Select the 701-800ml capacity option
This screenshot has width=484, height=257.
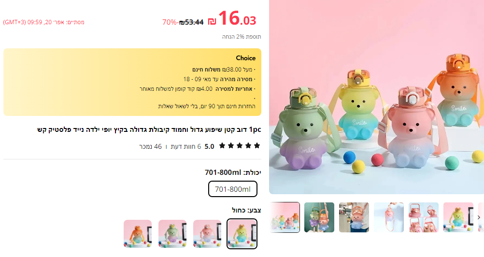pos(233,189)
